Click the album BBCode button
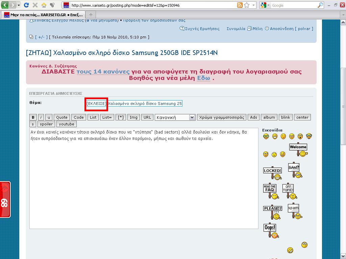 (x=269, y=117)
